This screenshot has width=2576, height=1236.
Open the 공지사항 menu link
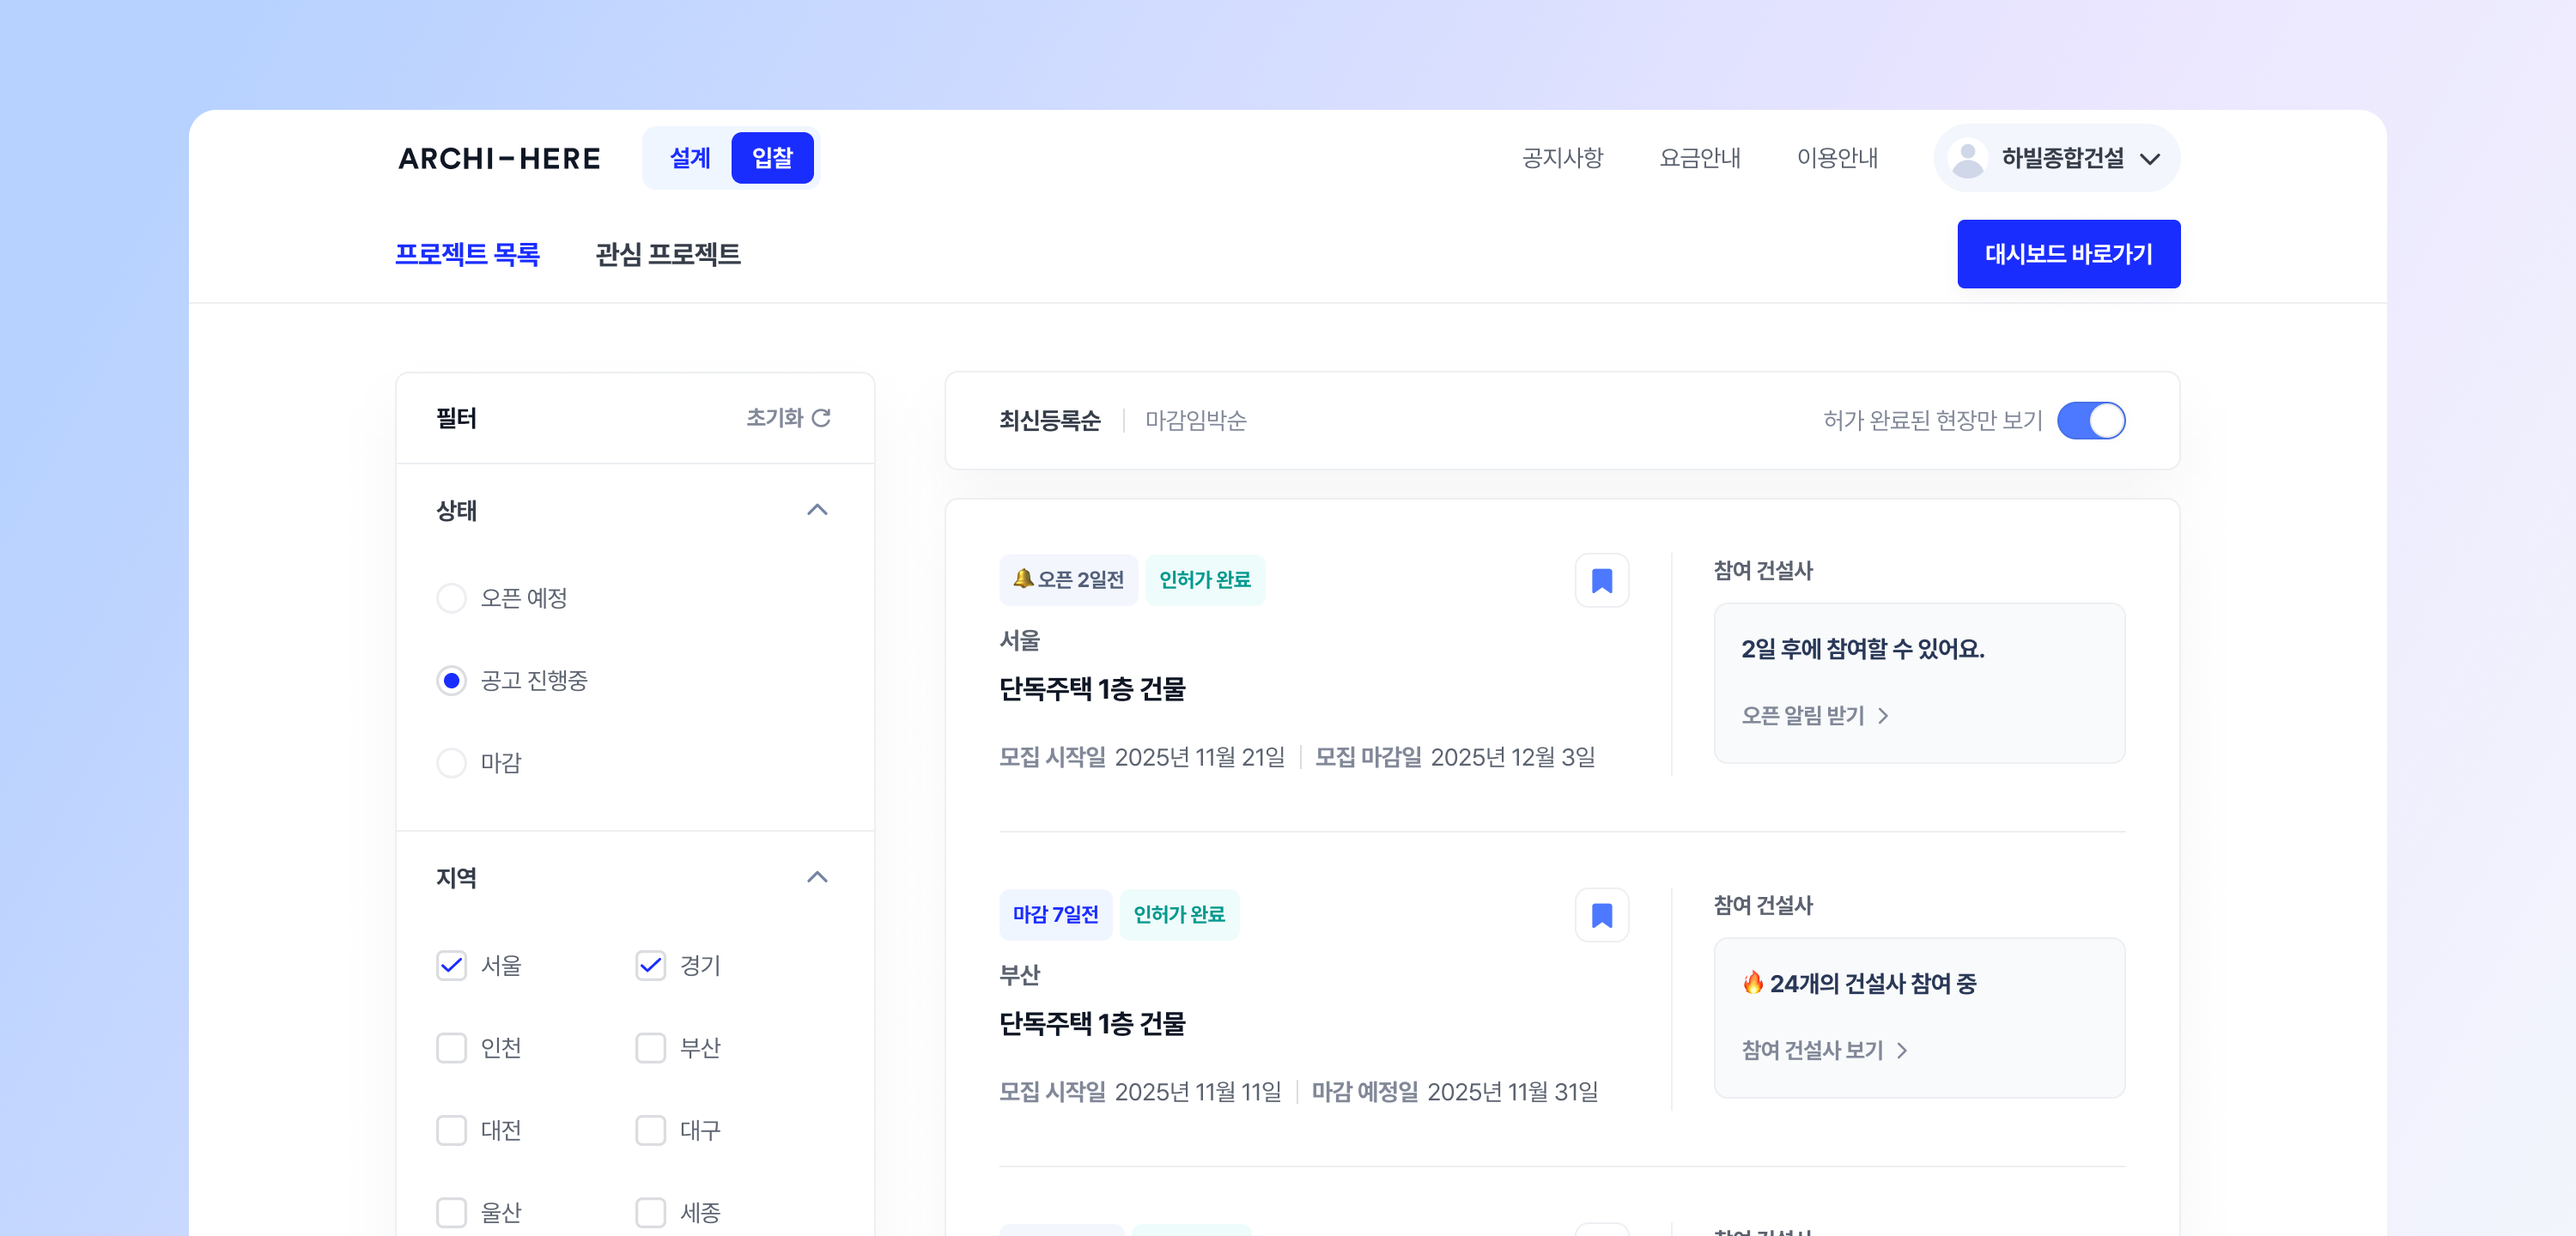(1562, 158)
